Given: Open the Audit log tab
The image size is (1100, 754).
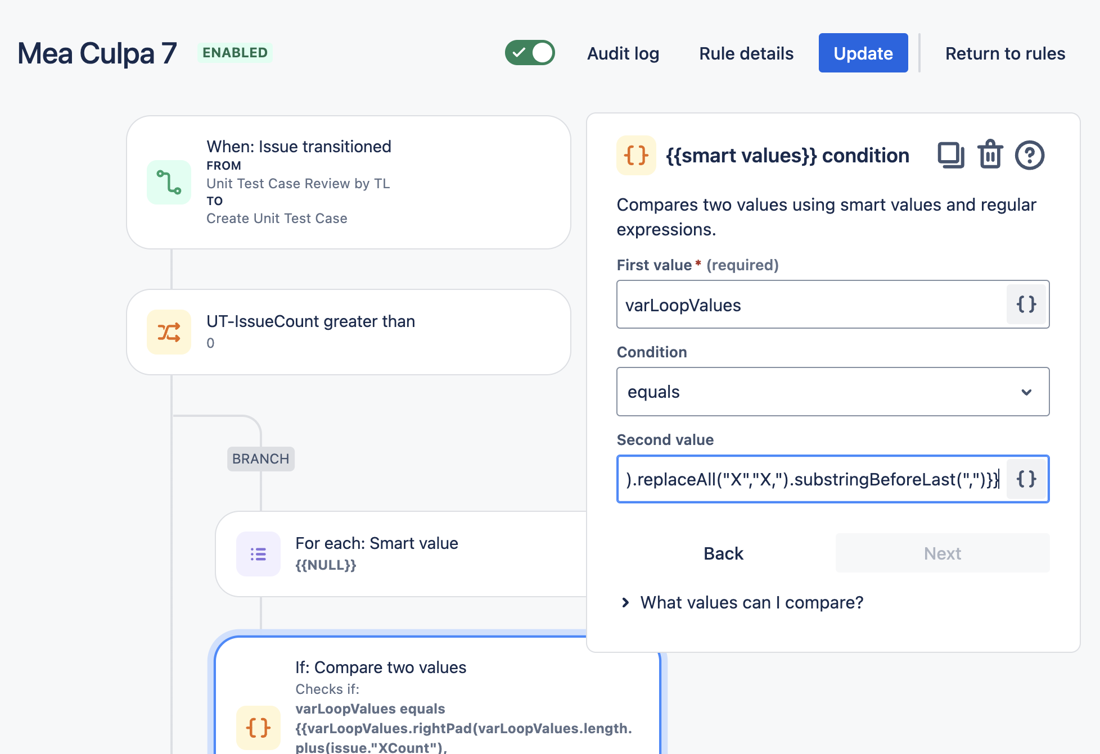Looking at the screenshot, I should (x=623, y=53).
